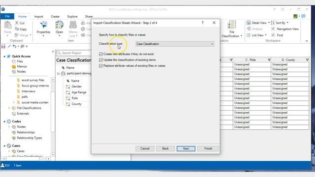The height and width of the screenshot is (177, 315).
Task: Click the navigation pane scroll down arrow
Action: click(x=53, y=154)
